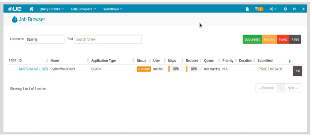Click the Job Browser hard hat icon
Viewport: 312px width, 139px height.
pos(15,20)
